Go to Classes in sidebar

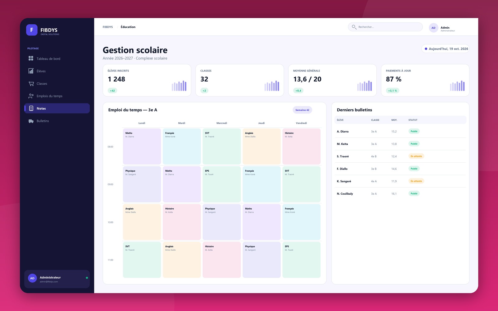57,83
